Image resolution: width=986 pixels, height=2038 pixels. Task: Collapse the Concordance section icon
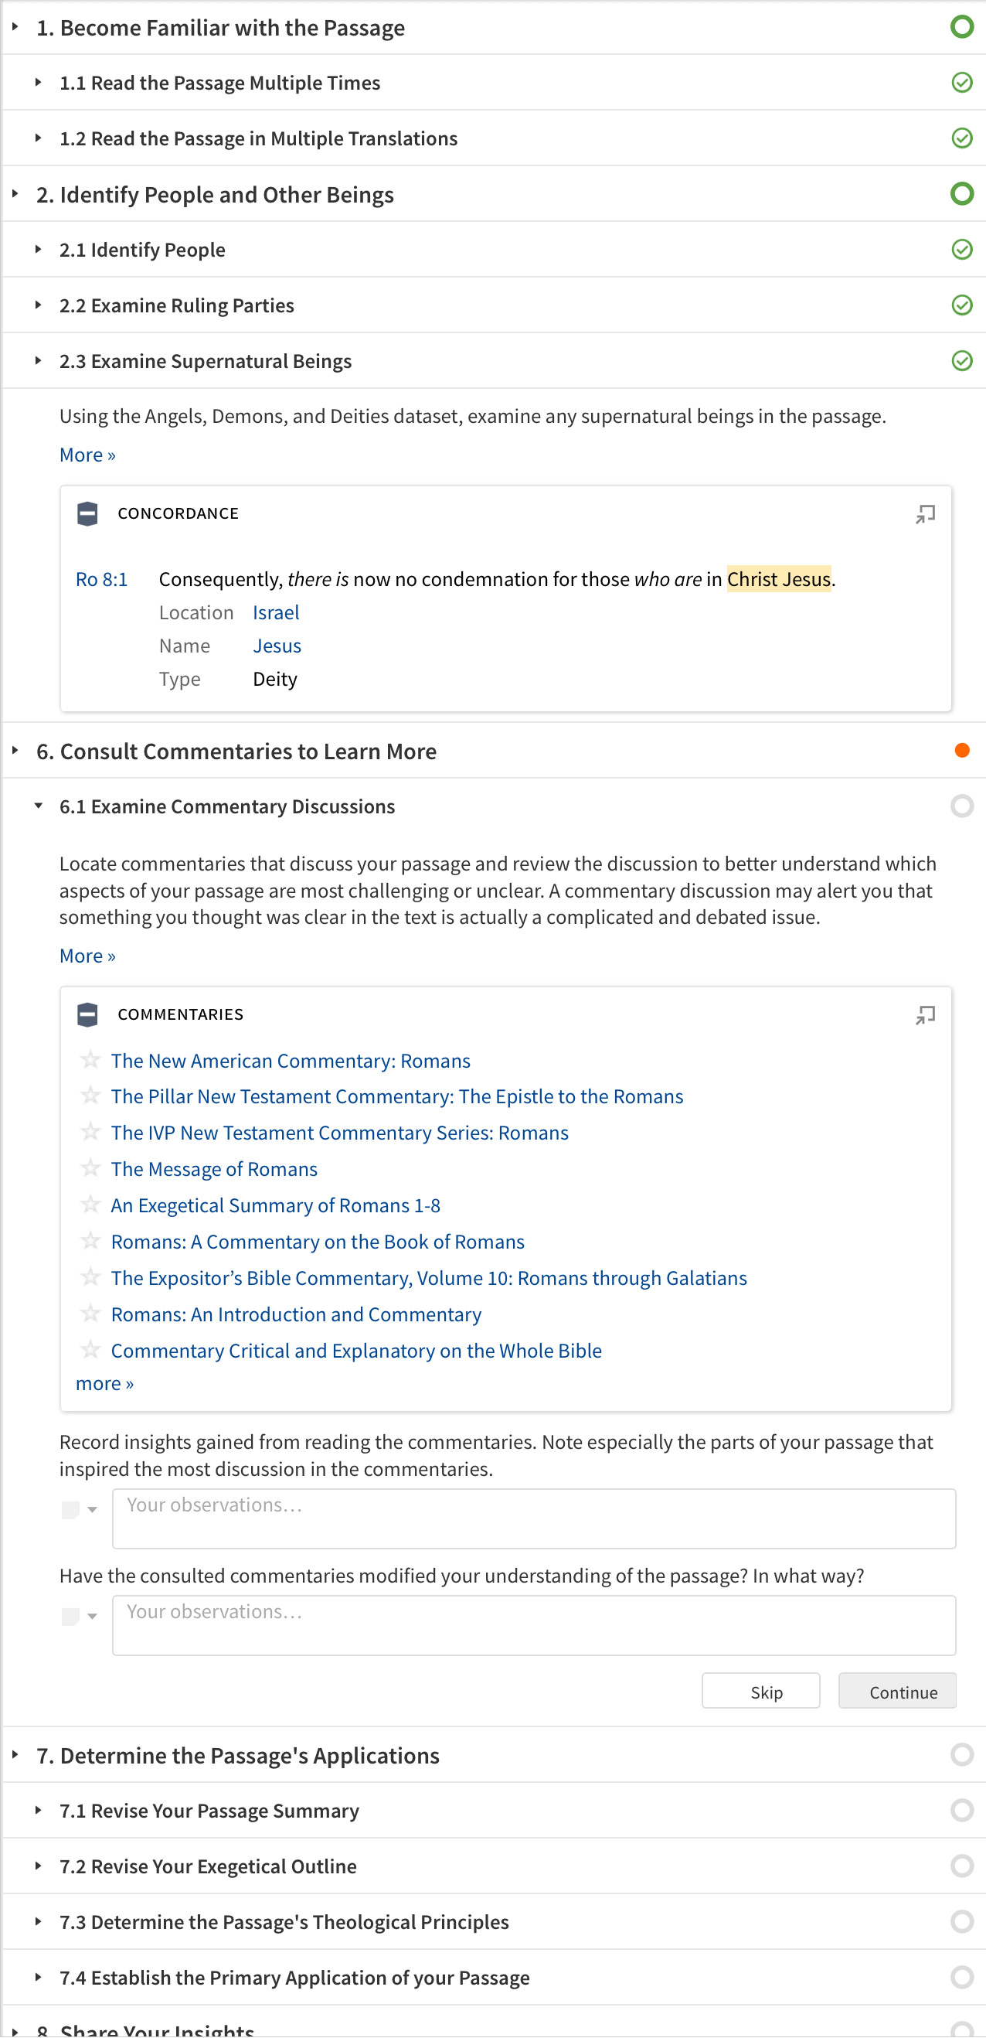point(88,514)
